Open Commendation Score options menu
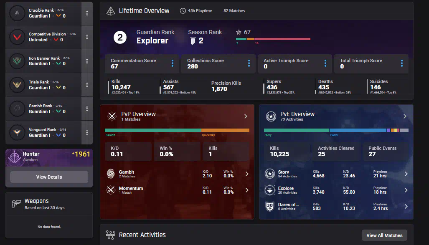The width and height of the screenshot is (429, 245). tap(173, 63)
